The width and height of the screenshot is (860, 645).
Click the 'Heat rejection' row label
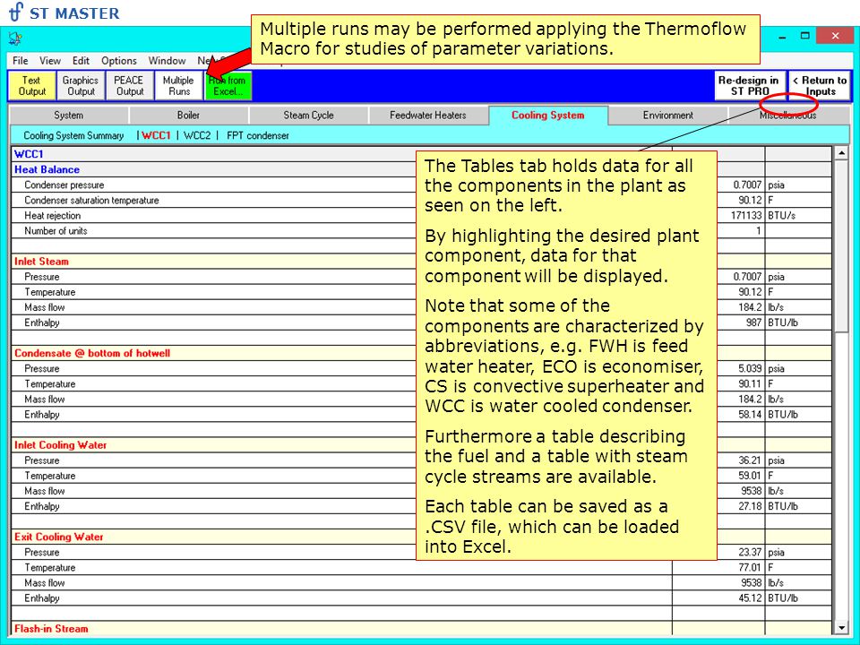pos(52,216)
